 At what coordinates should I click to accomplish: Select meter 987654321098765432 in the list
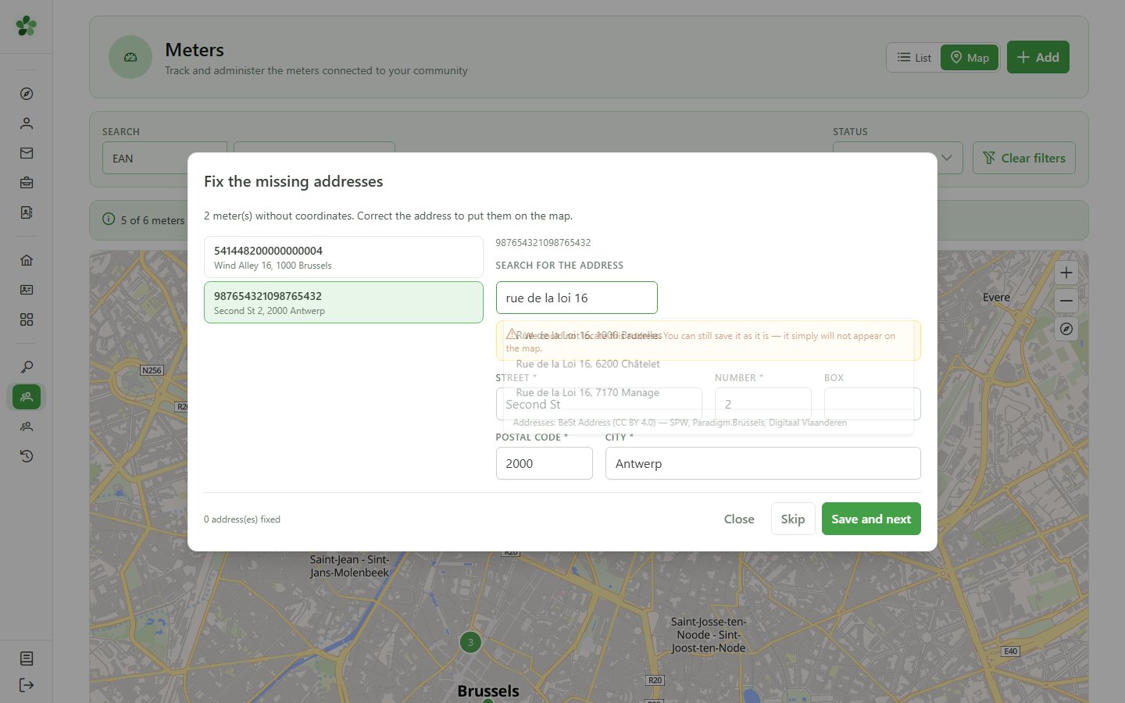coord(344,302)
